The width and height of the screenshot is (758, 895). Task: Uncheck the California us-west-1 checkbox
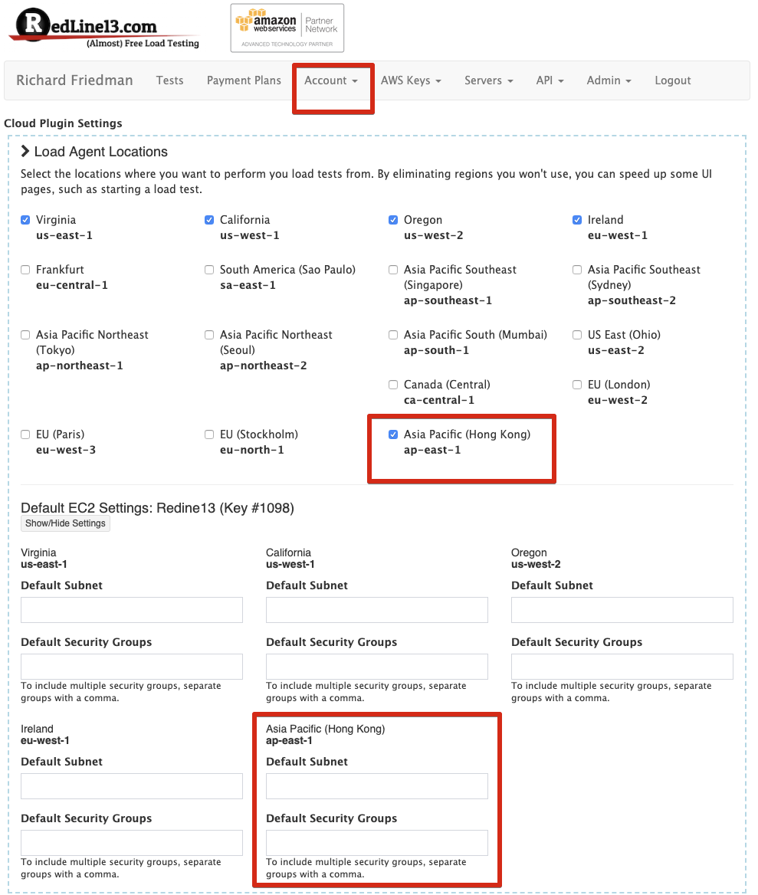[x=209, y=220]
